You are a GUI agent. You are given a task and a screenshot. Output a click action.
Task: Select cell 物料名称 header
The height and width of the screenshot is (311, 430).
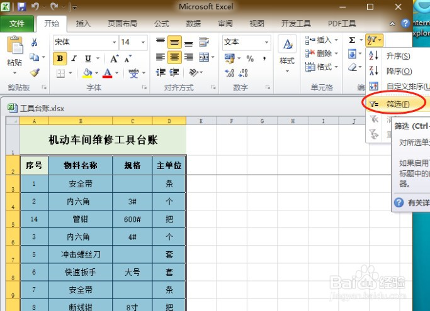tap(81, 165)
